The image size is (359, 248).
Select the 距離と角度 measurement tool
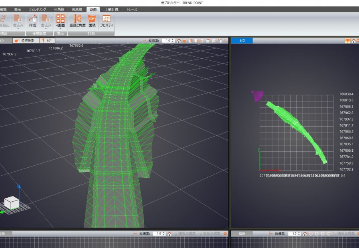tap(77, 21)
